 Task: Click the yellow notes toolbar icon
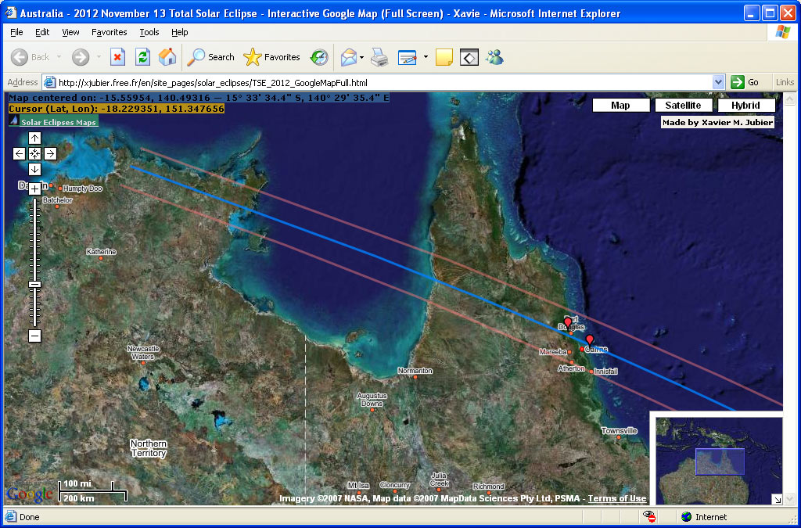[x=444, y=57]
